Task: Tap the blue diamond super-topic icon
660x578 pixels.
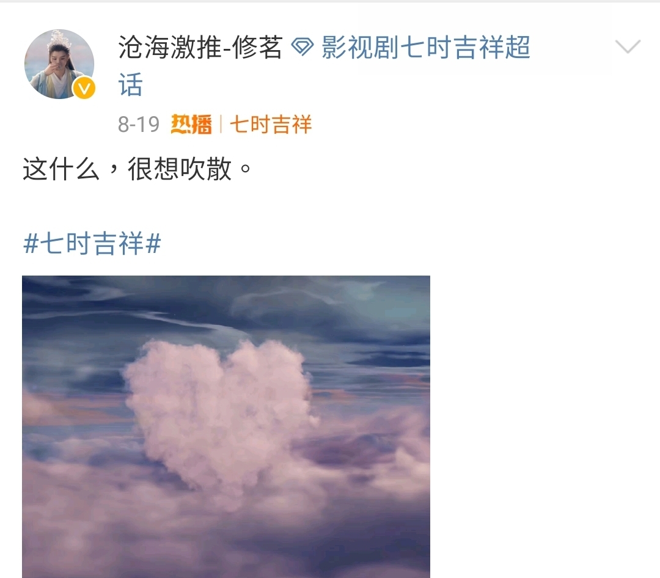Action: coord(302,46)
